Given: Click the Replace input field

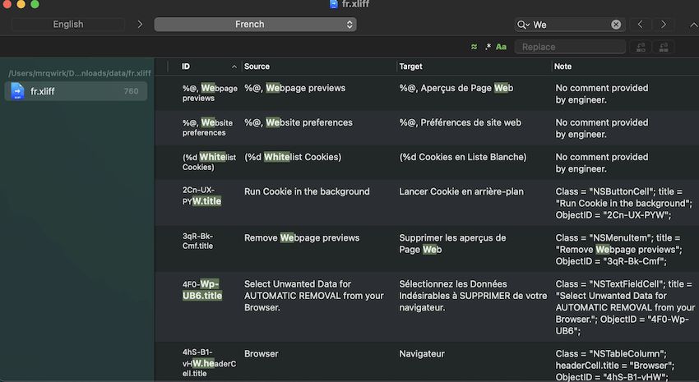Looking at the screenshot, I should click(x=569, y=48).
